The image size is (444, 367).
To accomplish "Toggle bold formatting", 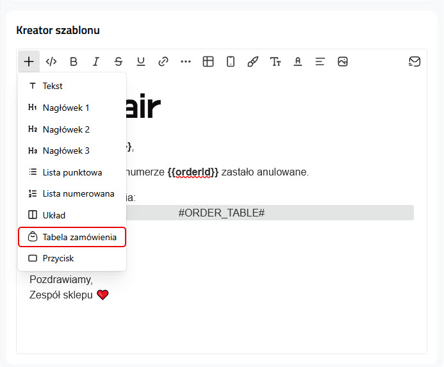I will coord(74,61).
